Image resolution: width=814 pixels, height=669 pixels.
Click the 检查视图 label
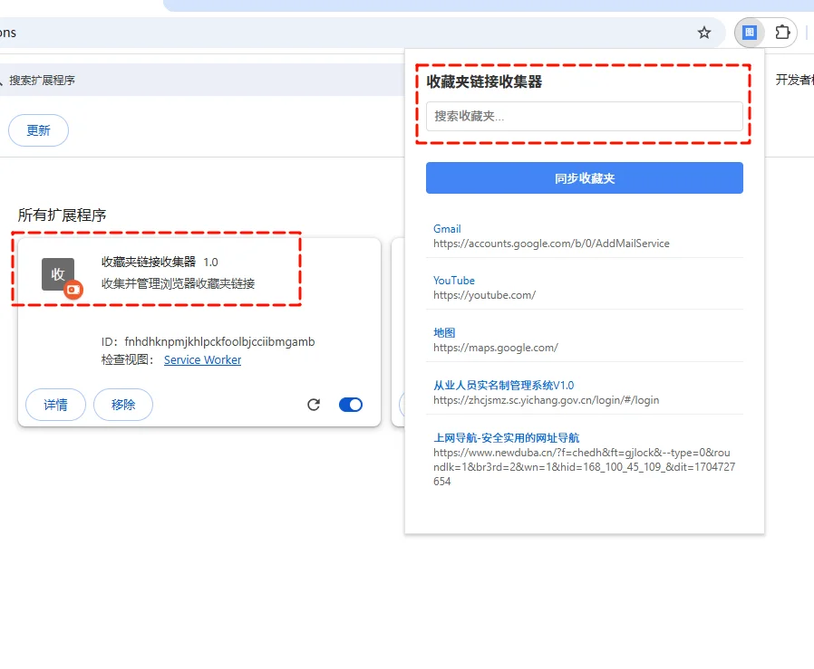point(127,360)
